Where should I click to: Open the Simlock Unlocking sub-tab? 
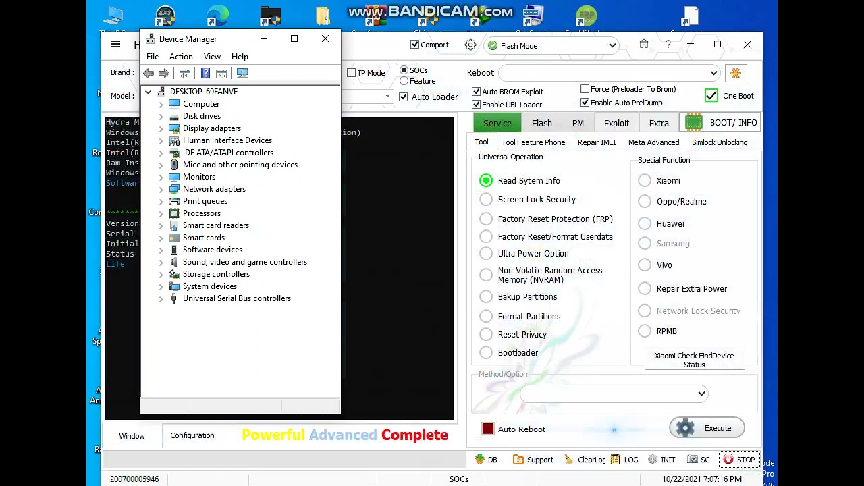720,142
